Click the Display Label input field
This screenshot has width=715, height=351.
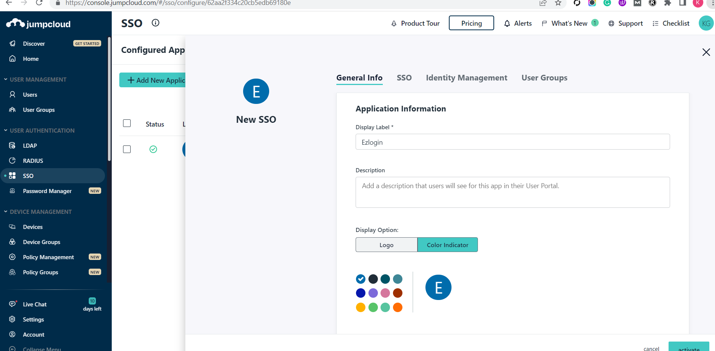click(513, 142)
